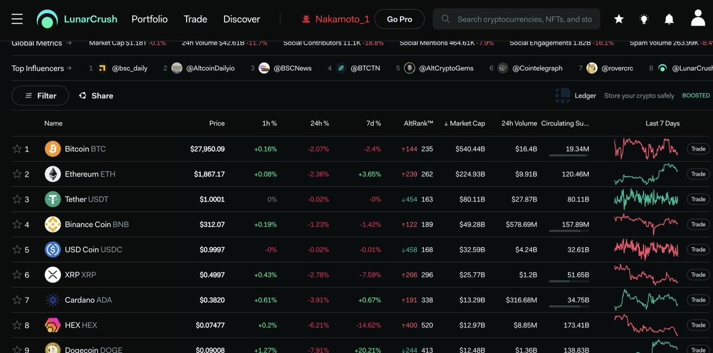
Task: Click the Filter button
Action: (x=40, y=95)
